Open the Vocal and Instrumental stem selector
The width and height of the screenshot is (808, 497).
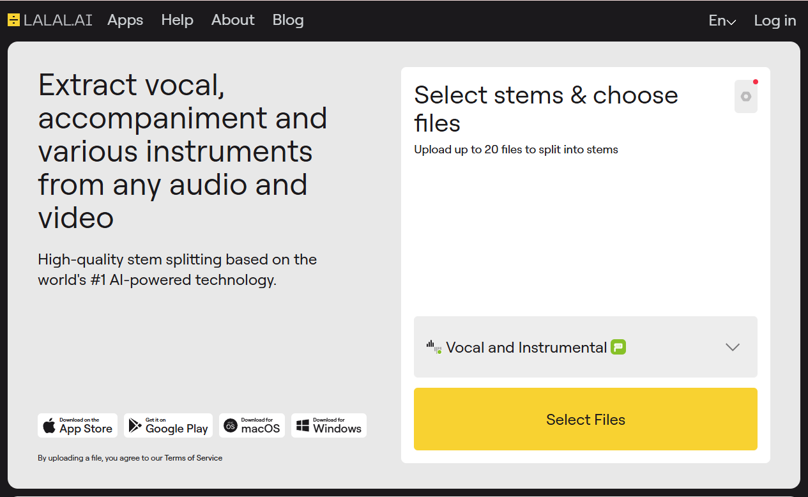click(526, 348)
